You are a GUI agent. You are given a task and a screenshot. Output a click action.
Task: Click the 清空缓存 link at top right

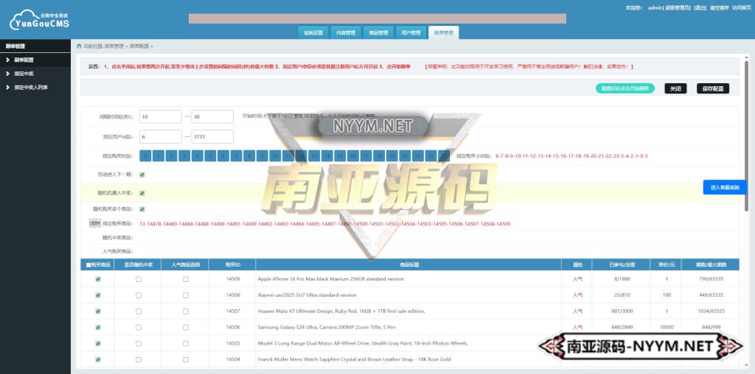719,7
